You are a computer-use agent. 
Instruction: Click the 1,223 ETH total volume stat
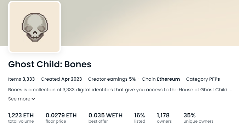[21, 118]
